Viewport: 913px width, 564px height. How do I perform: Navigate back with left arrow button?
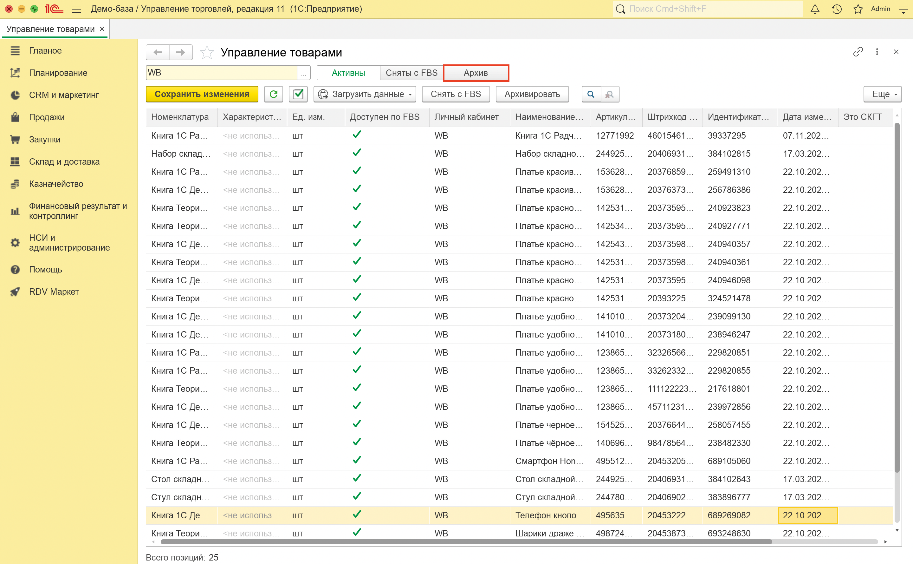pyautogui.click(x=158, y=52)
